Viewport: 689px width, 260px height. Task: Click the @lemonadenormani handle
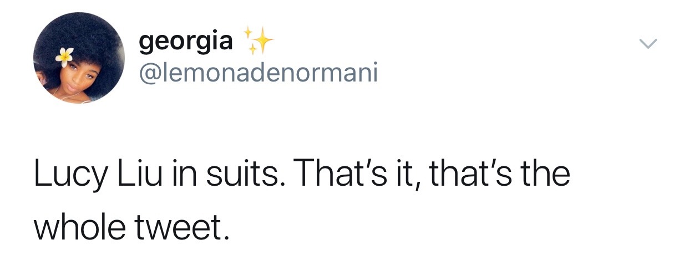(258, 74)
